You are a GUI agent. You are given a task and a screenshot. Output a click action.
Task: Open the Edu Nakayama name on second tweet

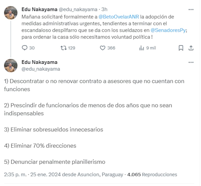(39, 62)
